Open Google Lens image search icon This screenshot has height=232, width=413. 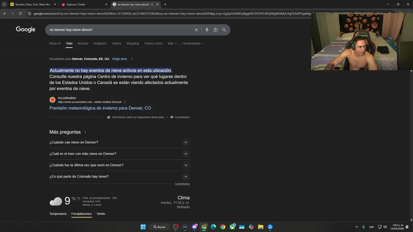[x=215, y=30]
